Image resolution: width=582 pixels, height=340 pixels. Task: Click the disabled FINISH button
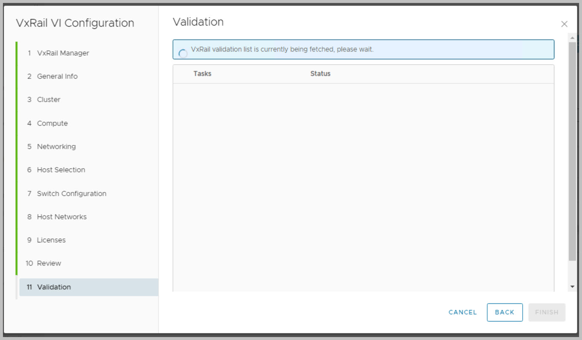pyautogui.click(x=547, y=312)
